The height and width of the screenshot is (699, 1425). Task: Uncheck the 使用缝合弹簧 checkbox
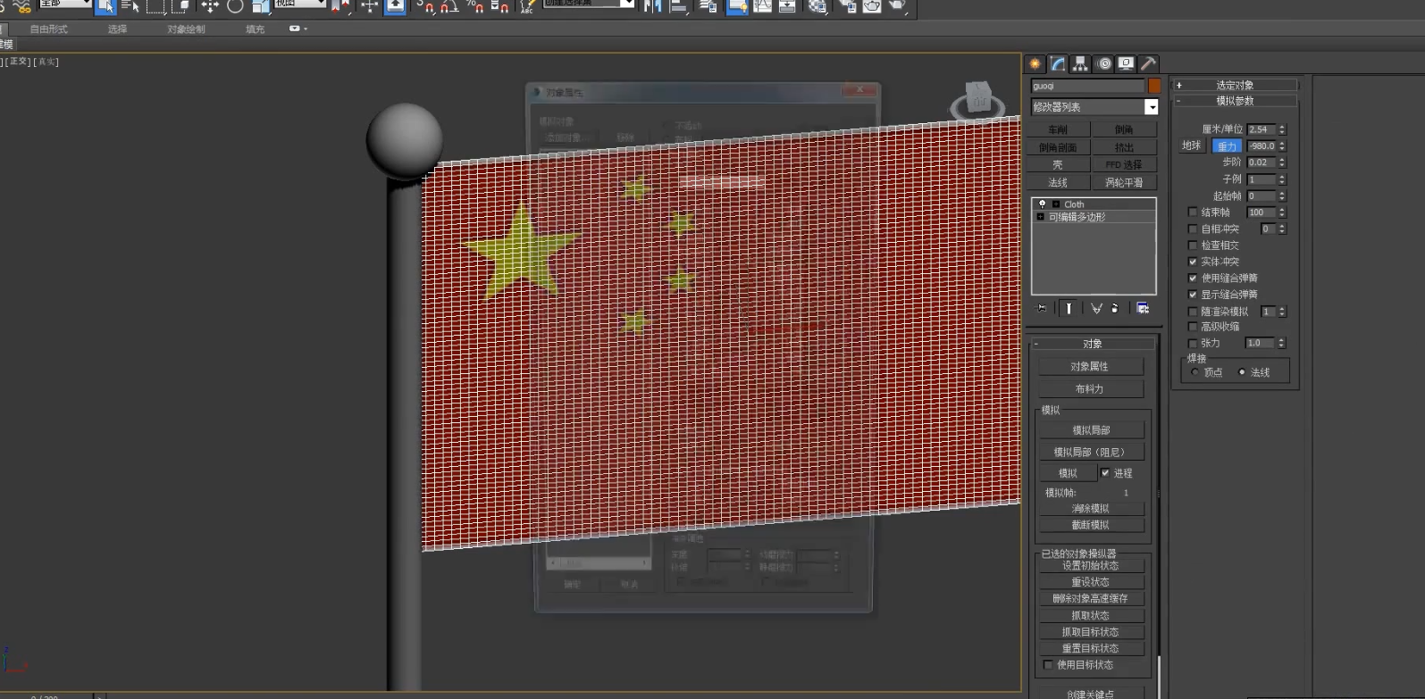(x=1193, y=278)
